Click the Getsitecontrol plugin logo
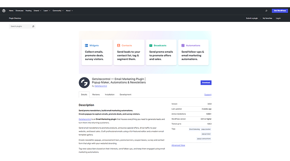This screenshot has height=161, width=290. pyautogui.click(x=84, y=82)
